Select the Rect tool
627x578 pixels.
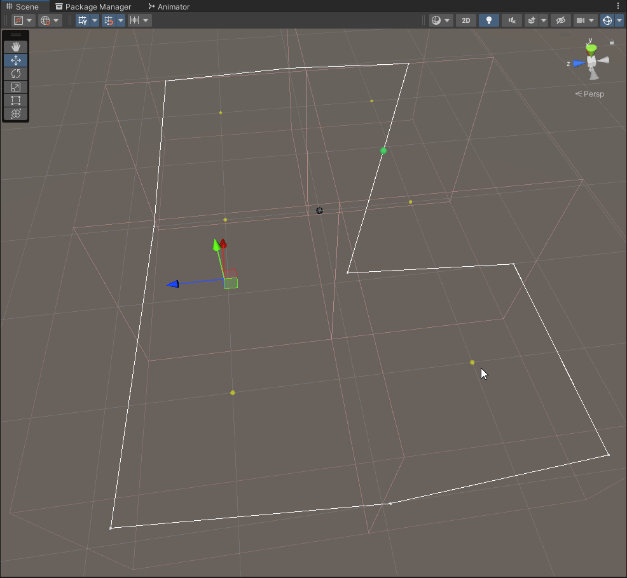[x=16, y=100]
